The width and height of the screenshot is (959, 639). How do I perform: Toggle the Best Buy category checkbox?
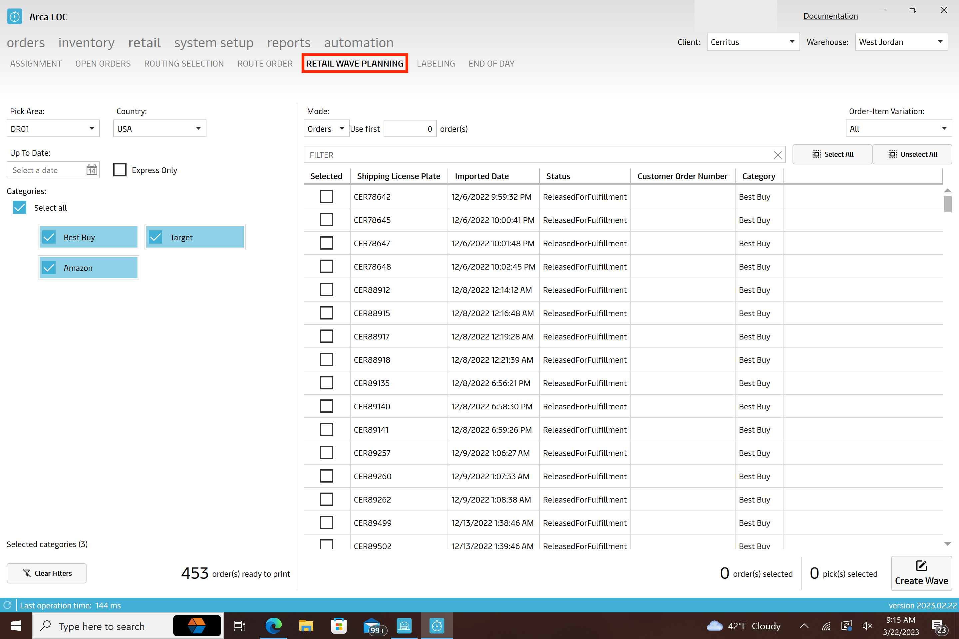(x=50, y=237)
